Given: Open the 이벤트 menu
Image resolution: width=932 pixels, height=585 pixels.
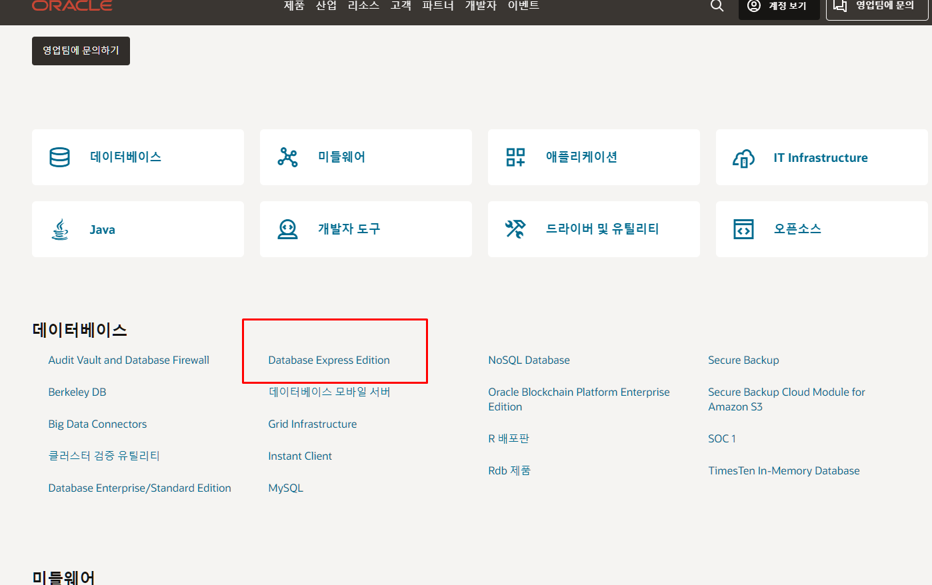Looking at the screenshot, I should (523, 5).
